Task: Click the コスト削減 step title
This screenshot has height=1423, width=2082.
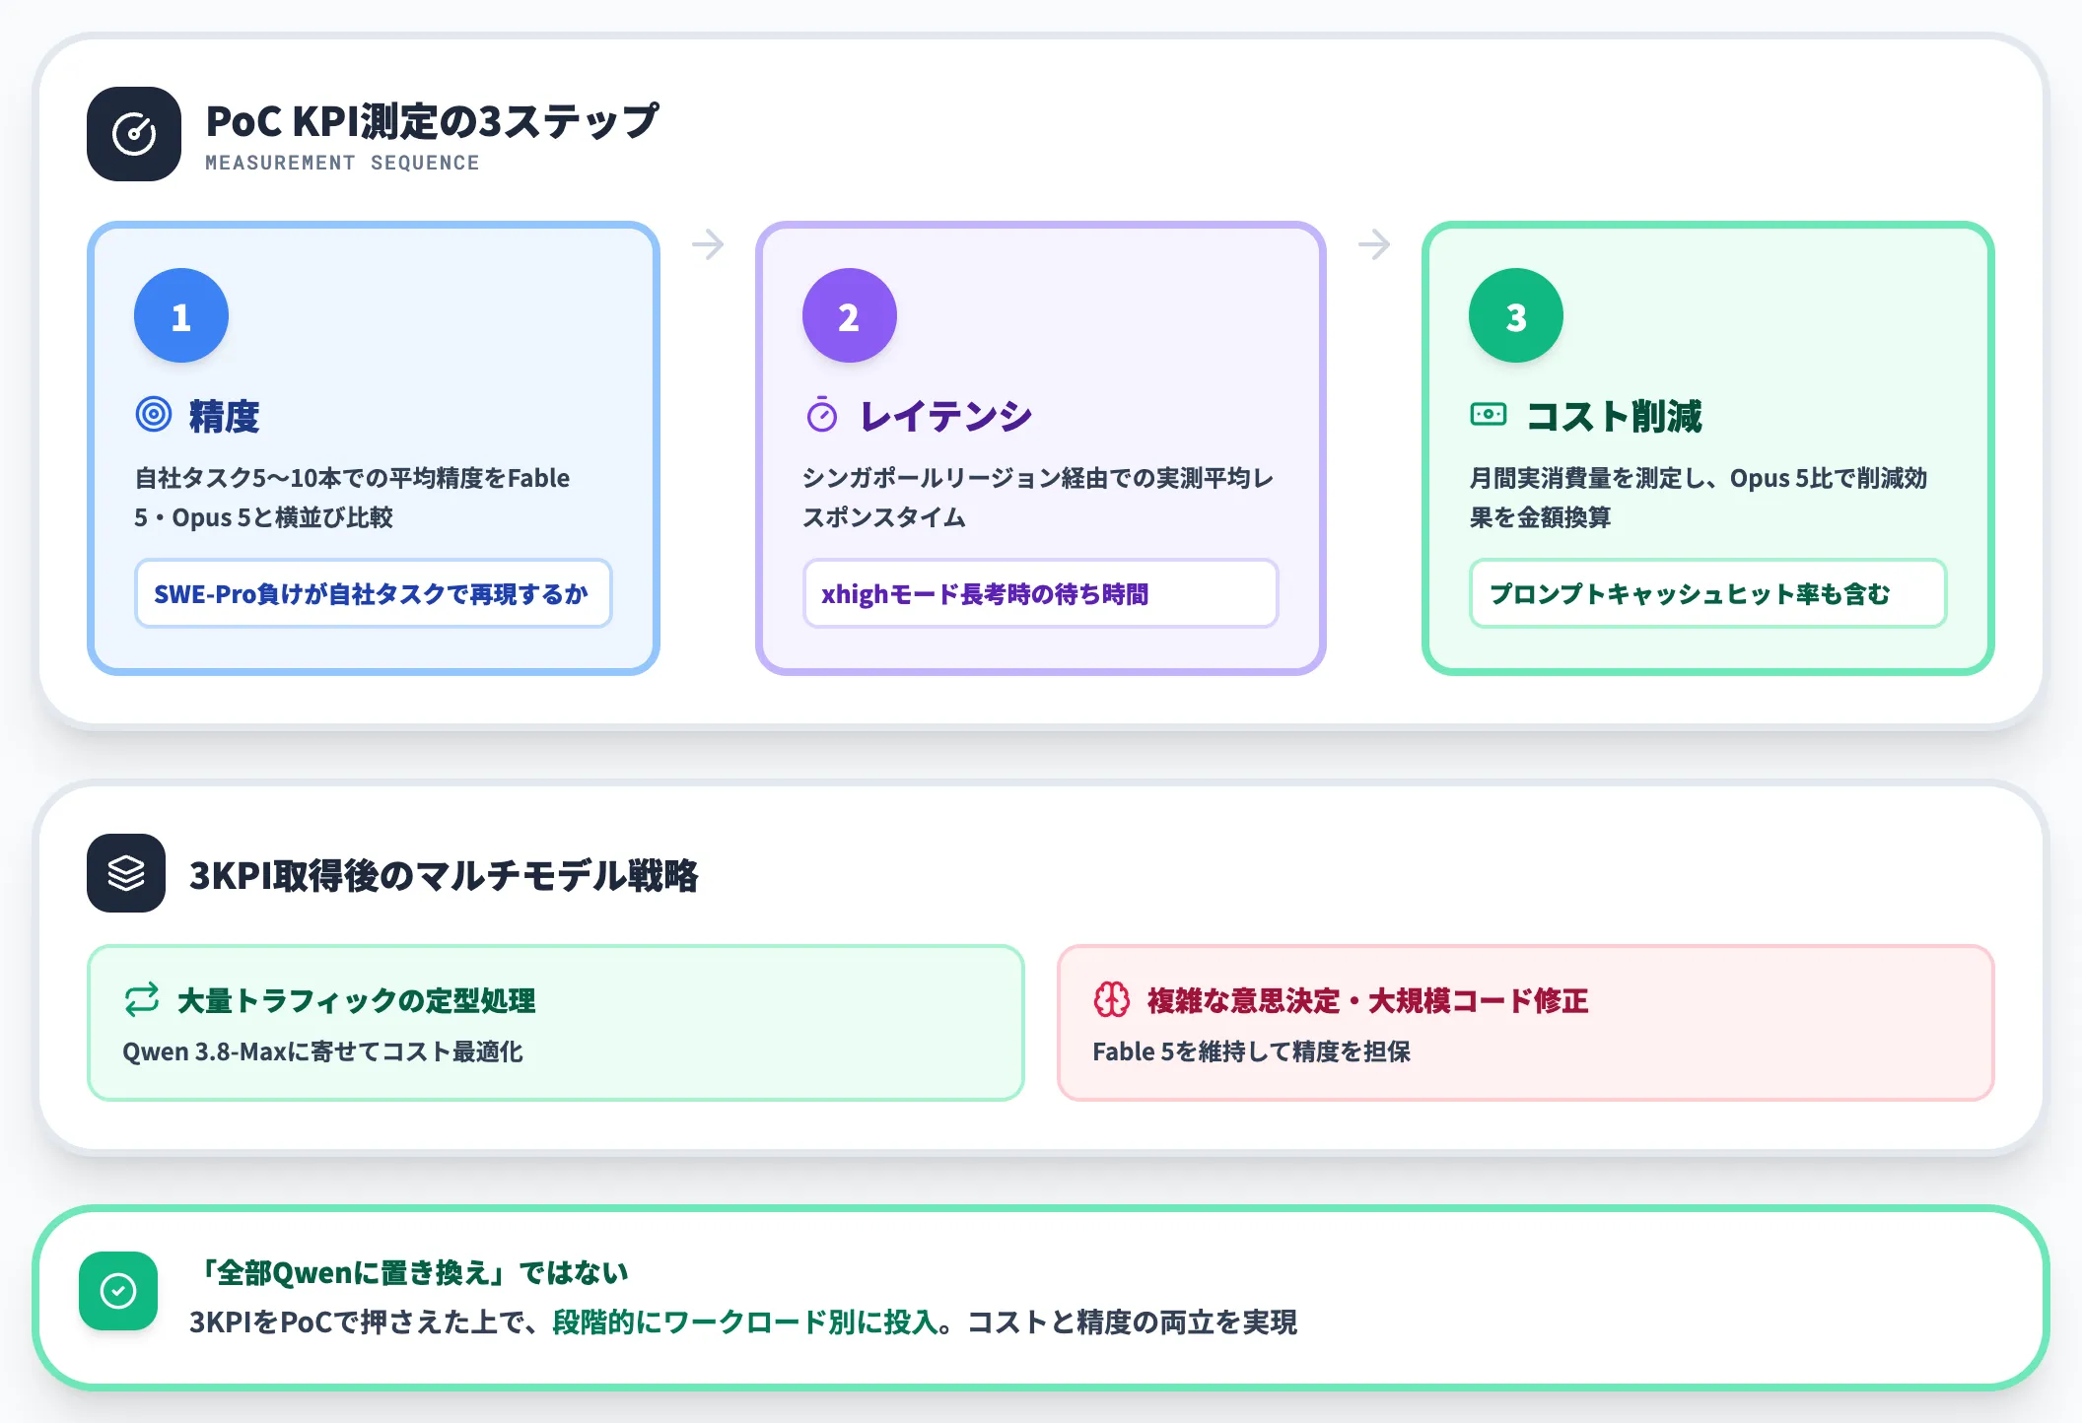Action: 1614,416
